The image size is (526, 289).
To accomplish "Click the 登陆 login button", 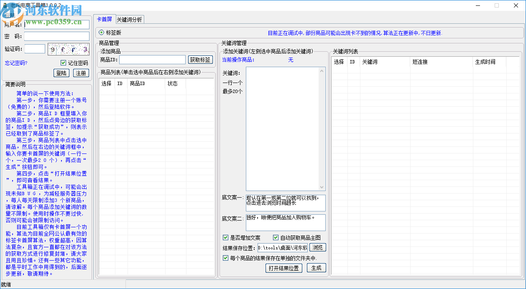I will point(61,73).
